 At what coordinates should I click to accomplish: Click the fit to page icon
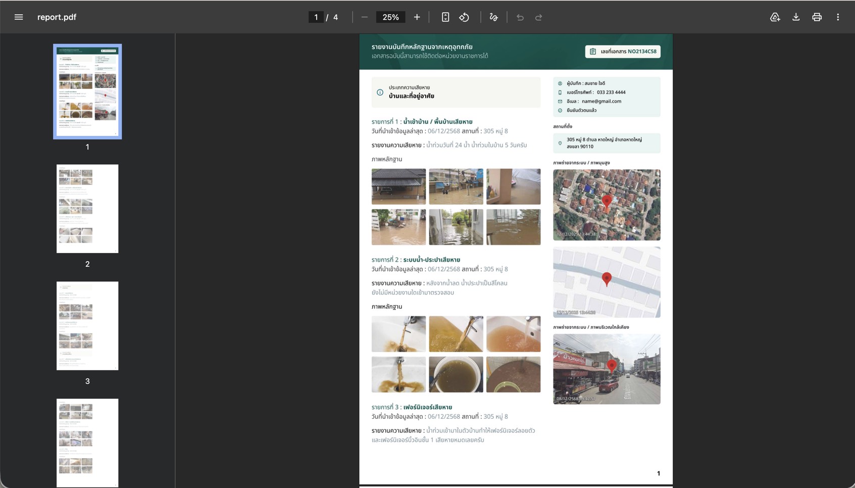(x=445, y=17)
